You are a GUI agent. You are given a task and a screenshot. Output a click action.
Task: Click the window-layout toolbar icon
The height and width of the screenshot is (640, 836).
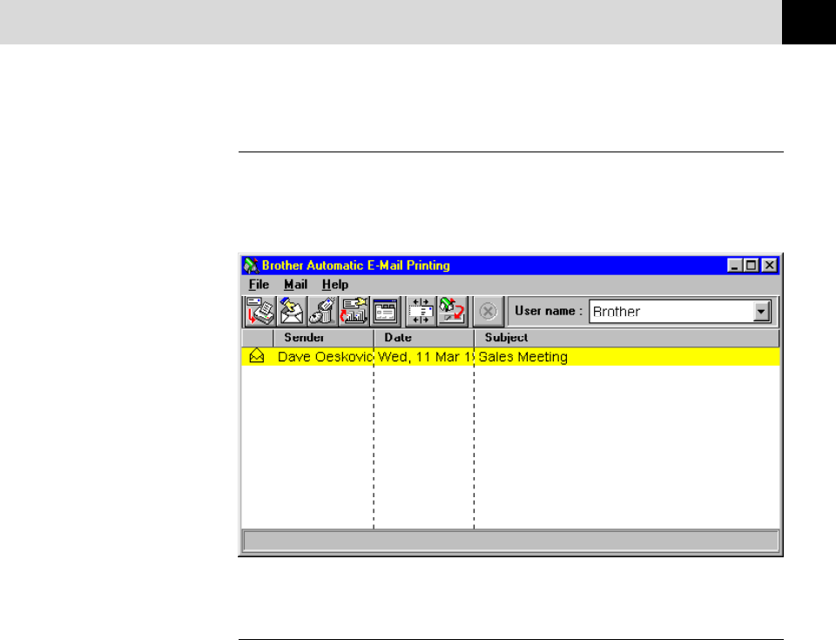coord(385,312)
